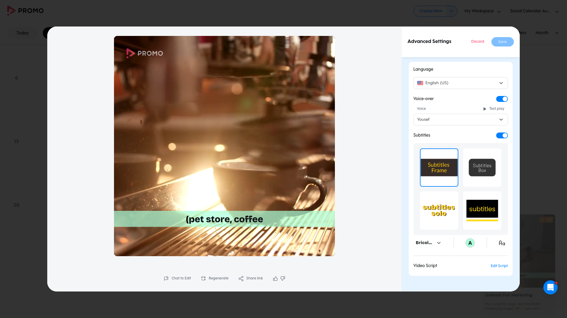
Task: Open the English (US) language dropdown
Action: (460, 83)
